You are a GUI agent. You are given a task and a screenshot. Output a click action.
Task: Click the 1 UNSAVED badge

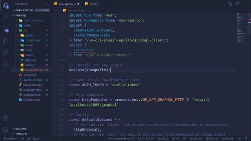[x=42, y=11]
